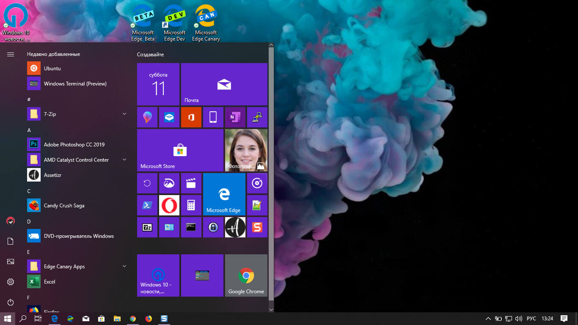Open Documents from the Start sidebar
578x325 pixels.
click(x=11, y=241)
